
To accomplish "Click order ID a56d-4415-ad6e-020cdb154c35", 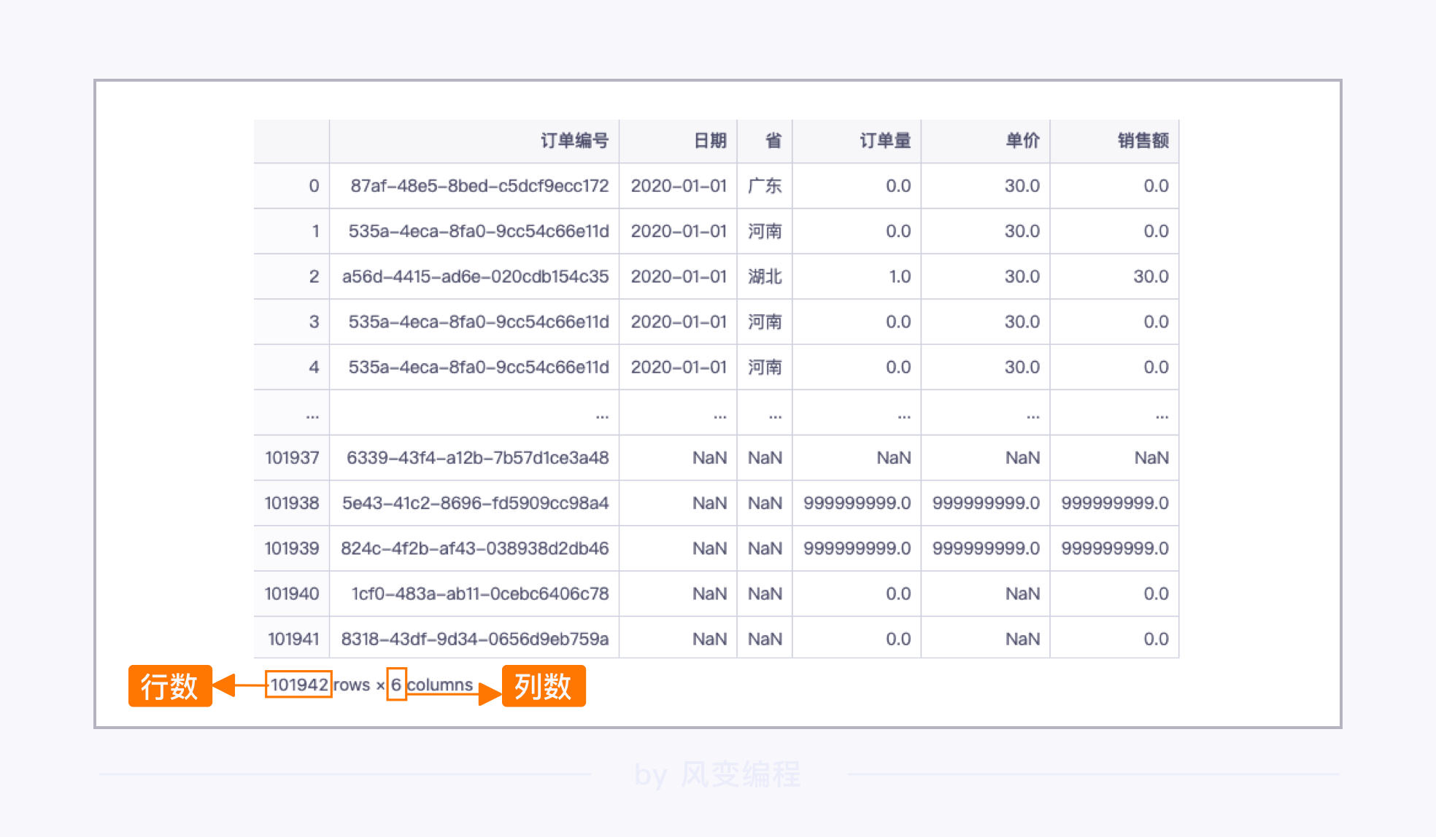I will point(475,276).
